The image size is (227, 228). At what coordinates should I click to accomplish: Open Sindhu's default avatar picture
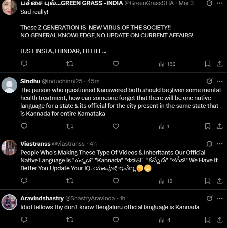(x=9, y=85)
